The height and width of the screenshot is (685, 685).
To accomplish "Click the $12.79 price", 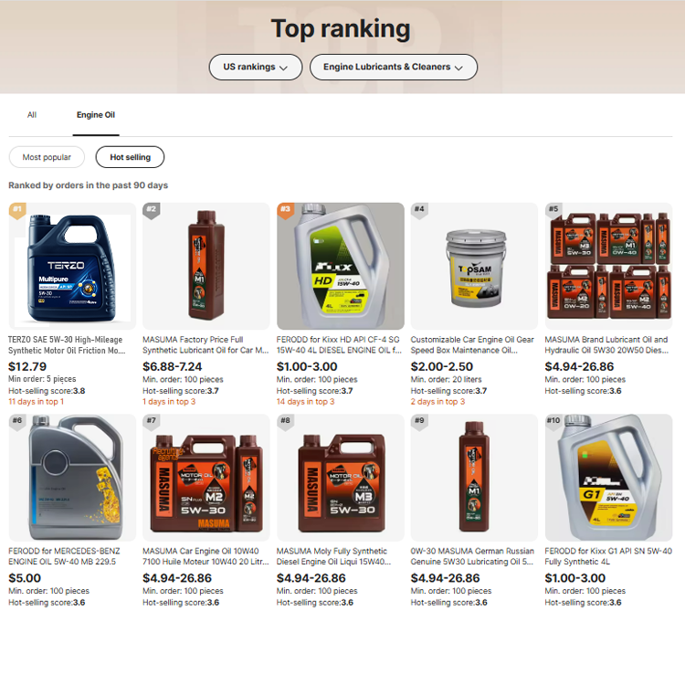I will (x=27, y=366).
